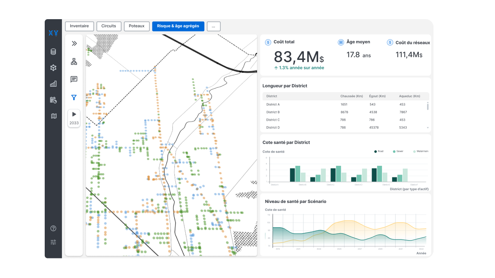Open the more tabs ellipsis button

[214, 26]
